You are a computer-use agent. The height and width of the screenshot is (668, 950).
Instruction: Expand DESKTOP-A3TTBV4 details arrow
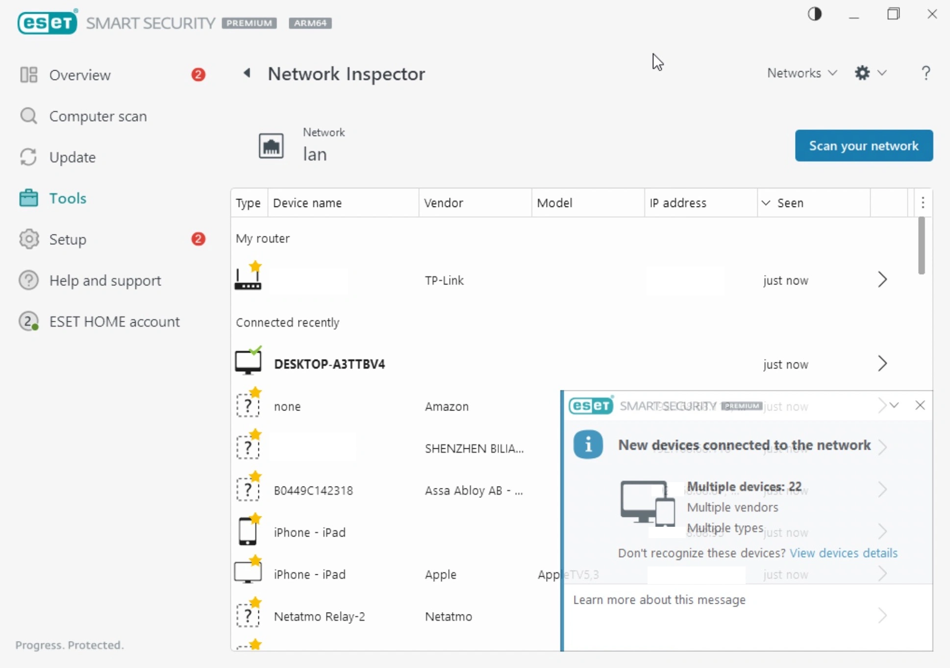pos(882,363)
